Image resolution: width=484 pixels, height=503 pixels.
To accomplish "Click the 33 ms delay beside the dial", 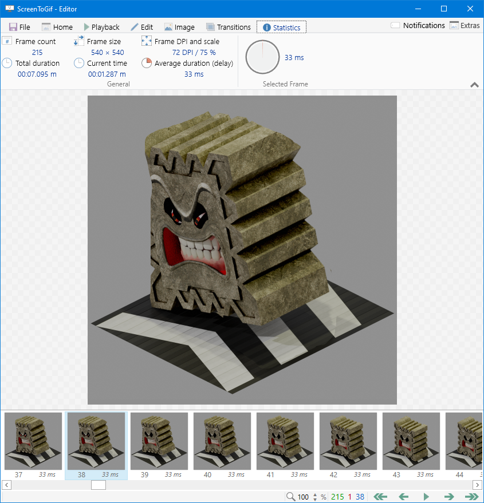I will (x=294, y=57).
